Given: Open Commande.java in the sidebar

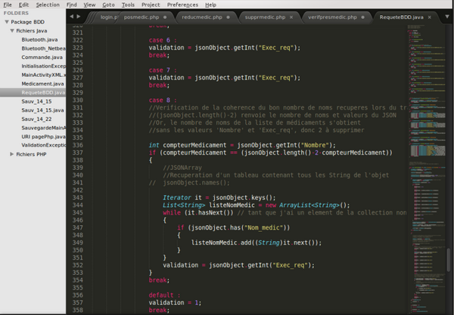Looking at the screenshot, I should (42, 57).
